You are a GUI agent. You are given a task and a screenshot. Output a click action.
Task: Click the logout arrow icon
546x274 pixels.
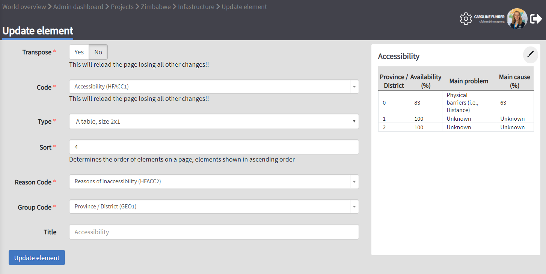coord(536,18)
